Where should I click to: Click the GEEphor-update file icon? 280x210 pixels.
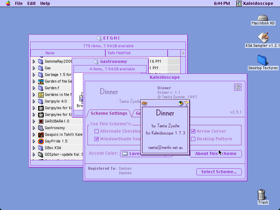coord(41,154)
